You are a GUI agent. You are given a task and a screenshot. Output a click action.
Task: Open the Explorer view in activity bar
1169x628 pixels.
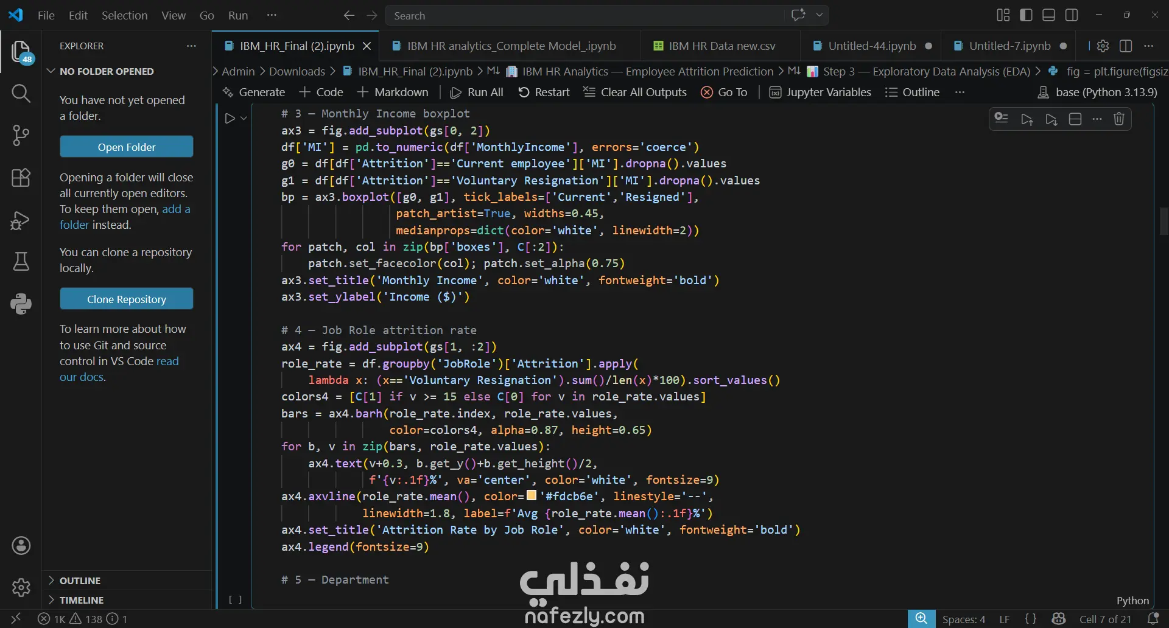(21, 52)
